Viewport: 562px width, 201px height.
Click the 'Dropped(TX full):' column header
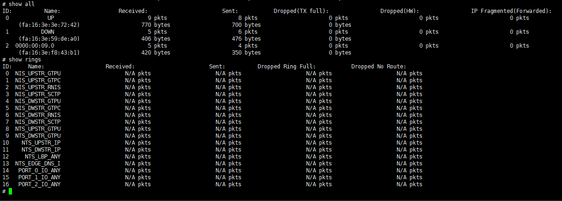(x=301, y=11)
